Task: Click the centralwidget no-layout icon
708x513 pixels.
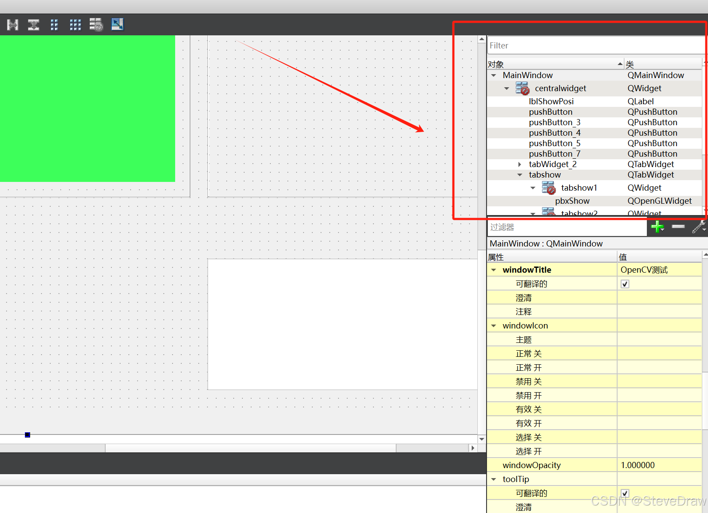Action: (522, 88)
